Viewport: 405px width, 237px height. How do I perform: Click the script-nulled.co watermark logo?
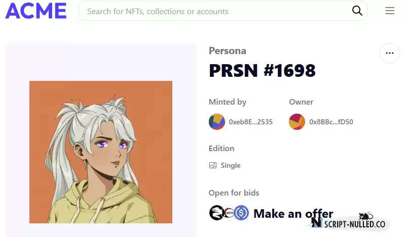[349, 222]
